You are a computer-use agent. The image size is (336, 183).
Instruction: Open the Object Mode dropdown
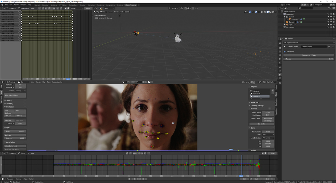[100, 12]
